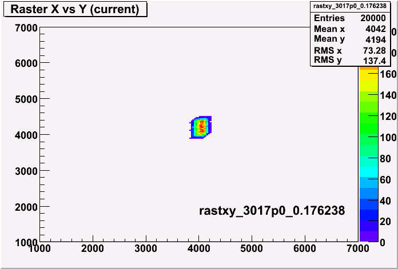This screenshot has height=269, width=398.
Task: Click the x-axis label 6000
Action: pyautogui.click(x=305, y=248)
